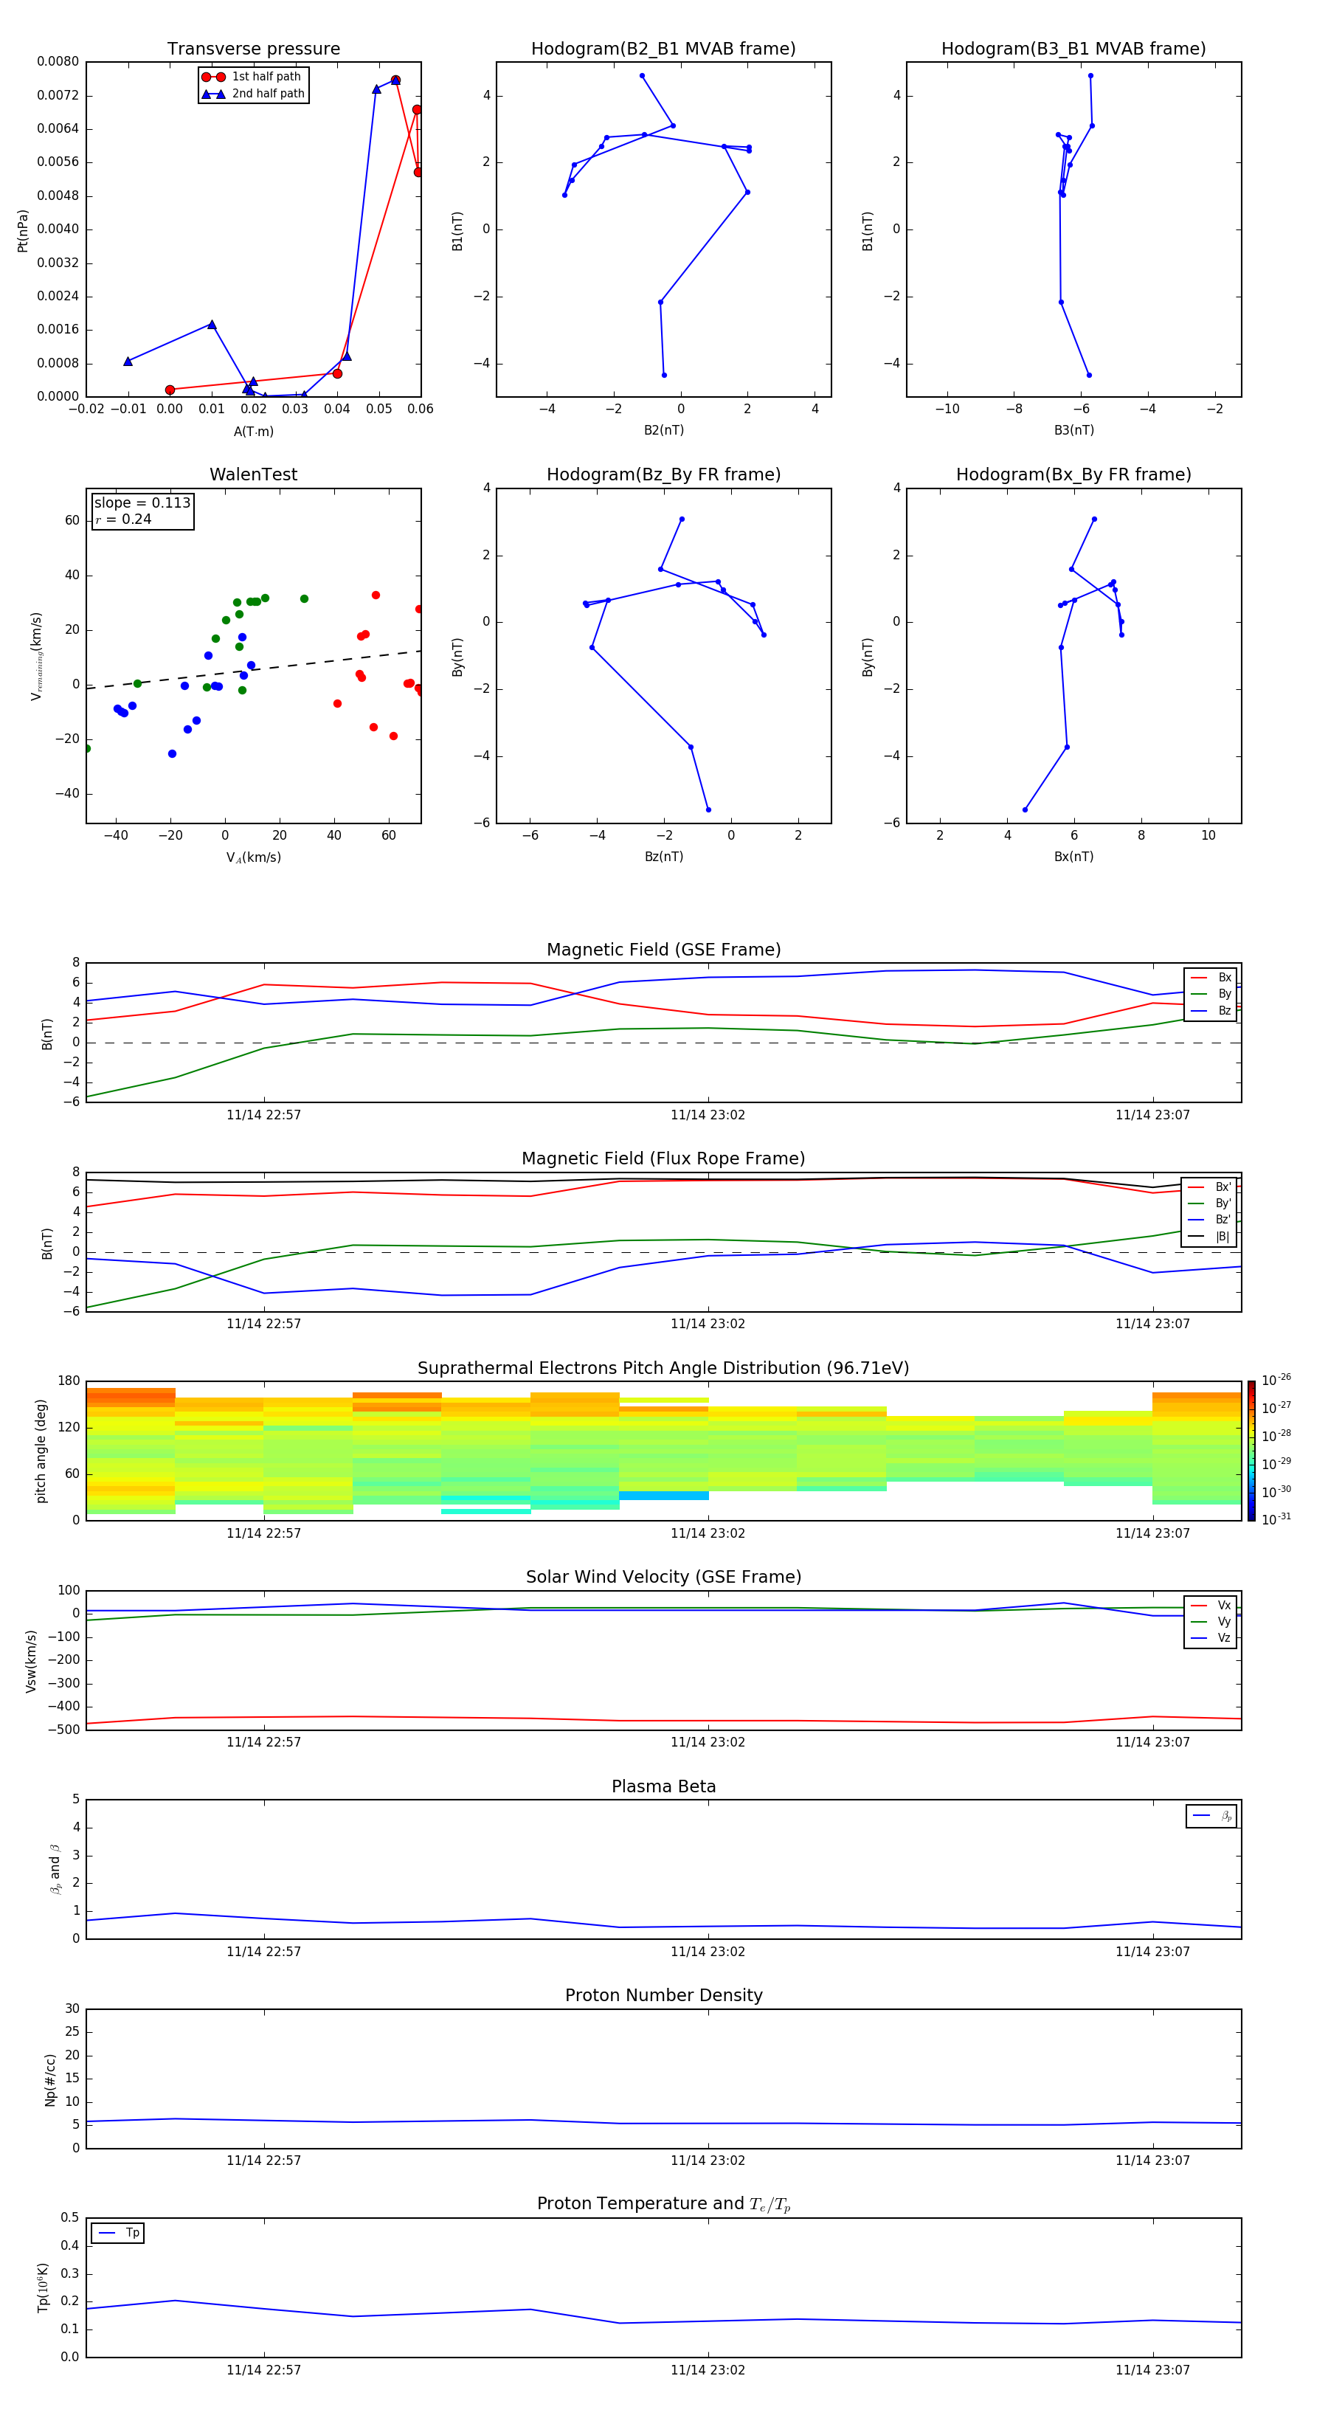Select the βp legend entry in Plasma Beta
Screen dimensions: 1328x2435
pos(1213,1816)
